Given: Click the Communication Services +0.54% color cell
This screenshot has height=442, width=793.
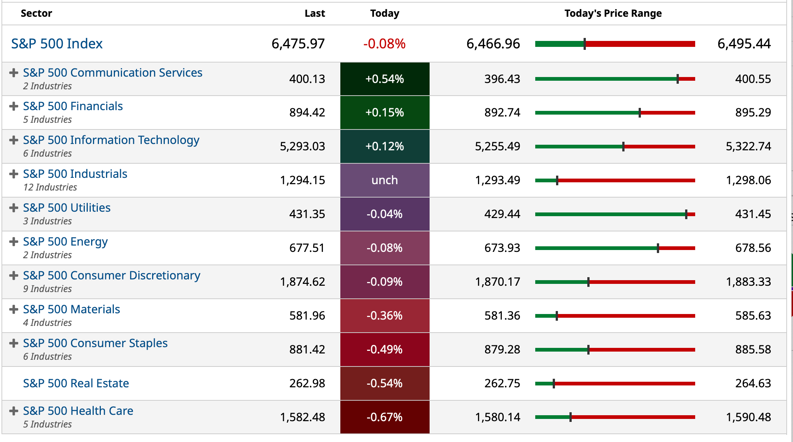Looking at the screenshot, I should click(x=385, y=79).
